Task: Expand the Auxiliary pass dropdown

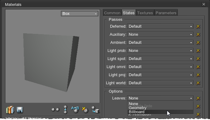Action: [160, 35]
